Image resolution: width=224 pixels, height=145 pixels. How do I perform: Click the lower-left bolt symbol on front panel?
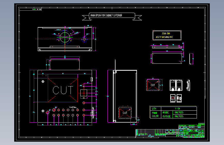click(43, 111)
